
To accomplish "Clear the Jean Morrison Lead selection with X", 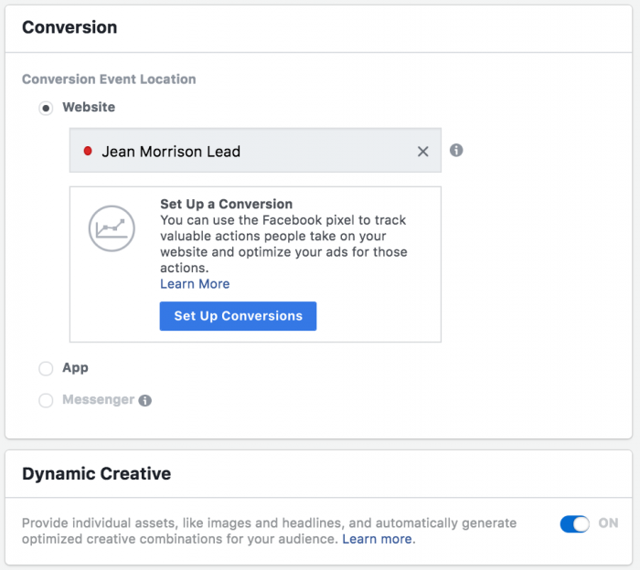I will [422, 152].
